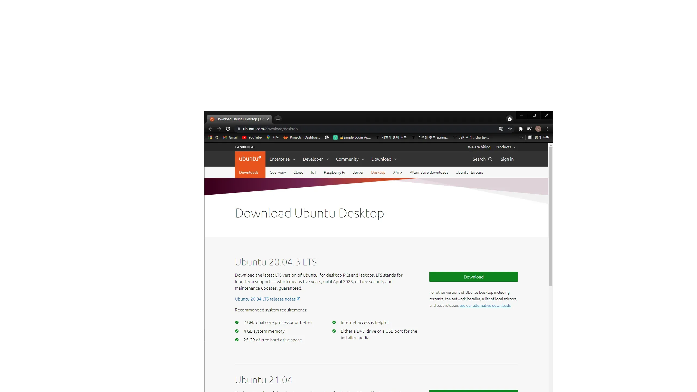Screen dimensions: 697x392
Task: Expand the Developer navigation dropdown
Action: [316, 159]
